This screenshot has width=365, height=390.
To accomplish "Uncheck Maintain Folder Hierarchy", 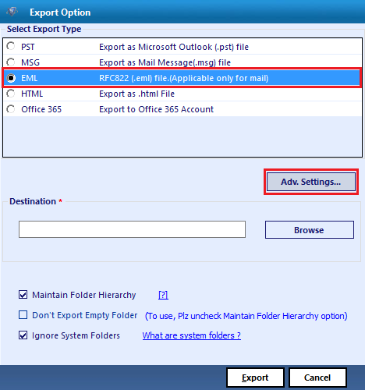I will tap(23, 295).
